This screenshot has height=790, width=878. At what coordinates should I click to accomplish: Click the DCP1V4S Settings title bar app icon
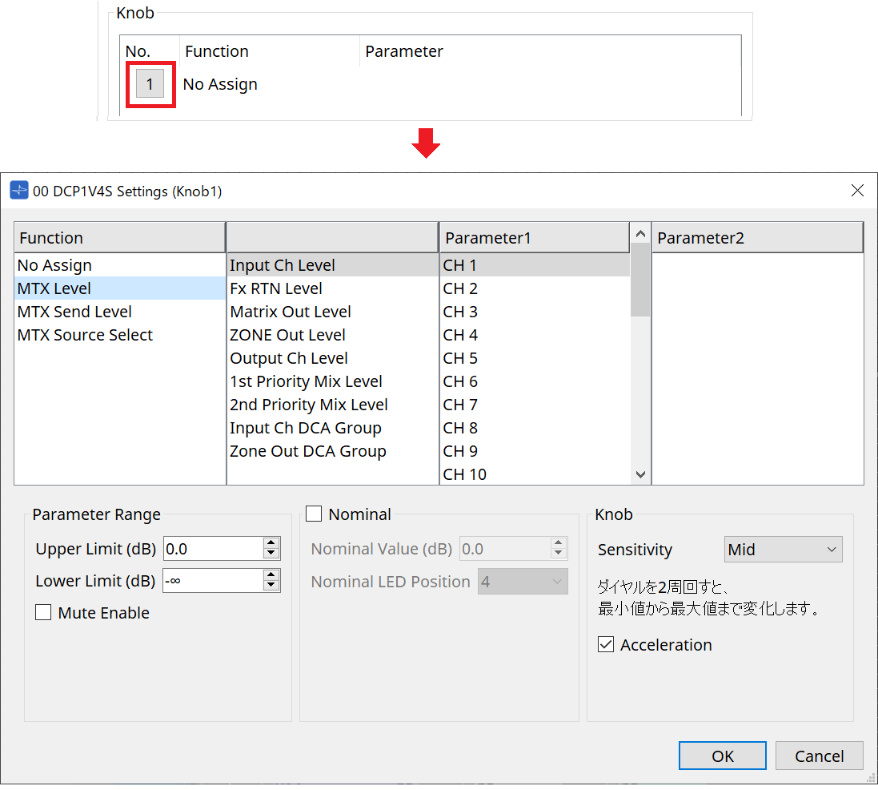coord(18,191)
